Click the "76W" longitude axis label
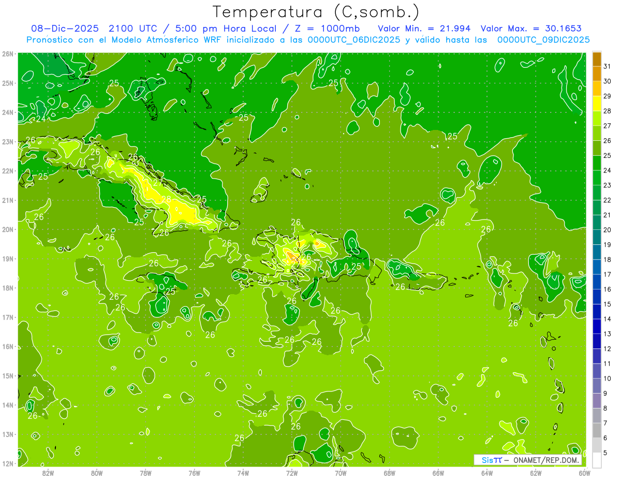621x480 pixels. [194, 473]
